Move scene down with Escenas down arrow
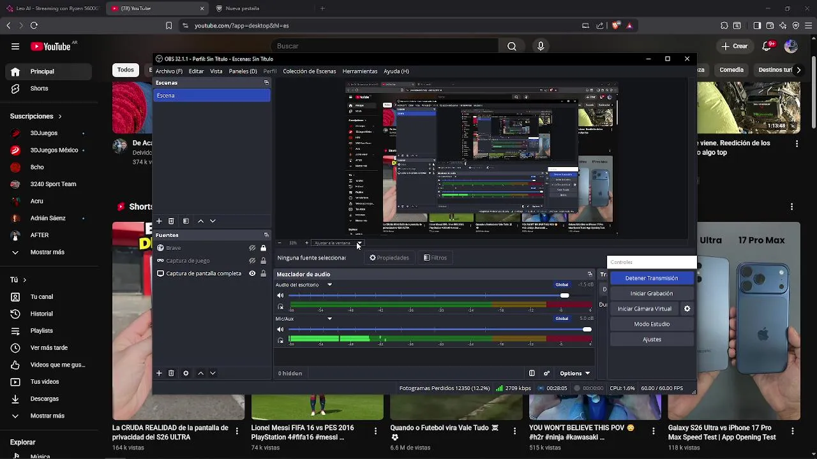The width and height of the screenshot is (817, 459). (x=213, y=221)
